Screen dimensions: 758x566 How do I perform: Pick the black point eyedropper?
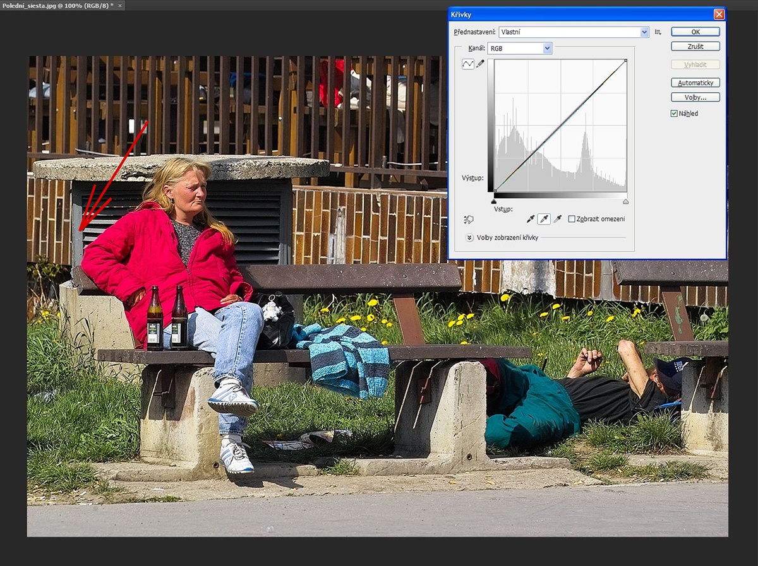pos(531,219)
